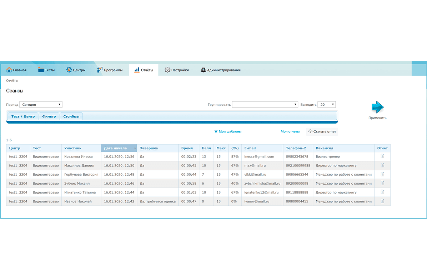Open report document for Зубчик Михаил
The height and width of the screenshot is (280, 427).
pos(382,183)
